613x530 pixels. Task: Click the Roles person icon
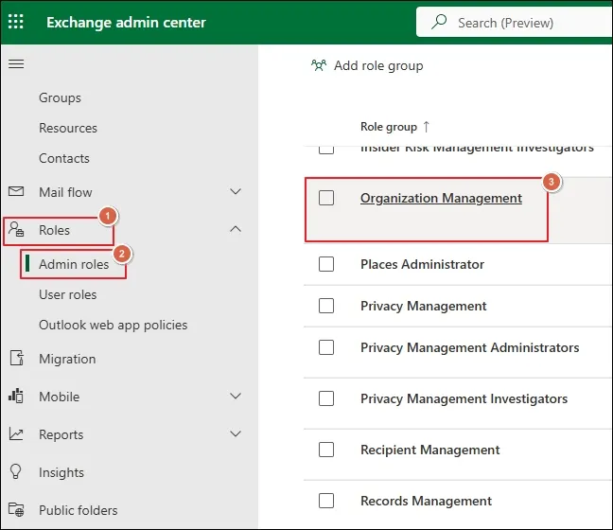coord(16,229)
